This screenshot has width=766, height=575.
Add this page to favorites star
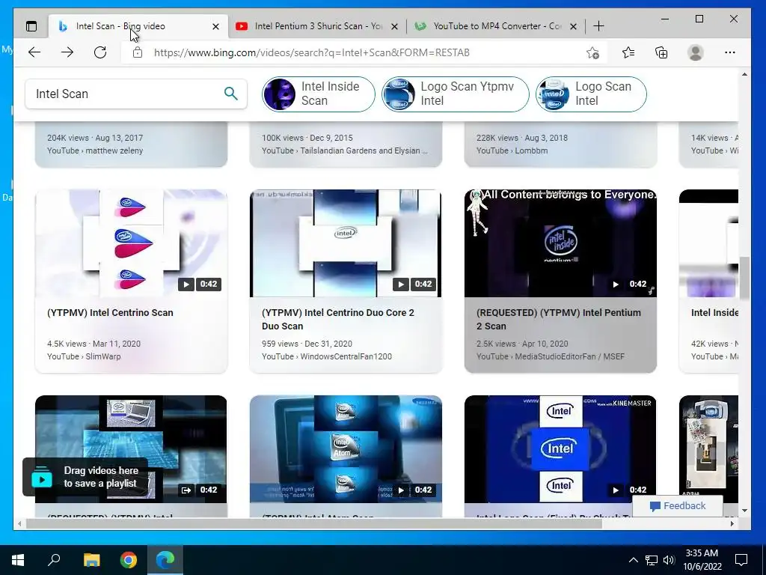pos(592,52)
